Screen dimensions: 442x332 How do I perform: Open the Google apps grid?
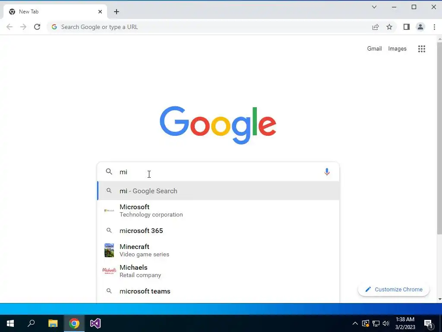(421, 48)
